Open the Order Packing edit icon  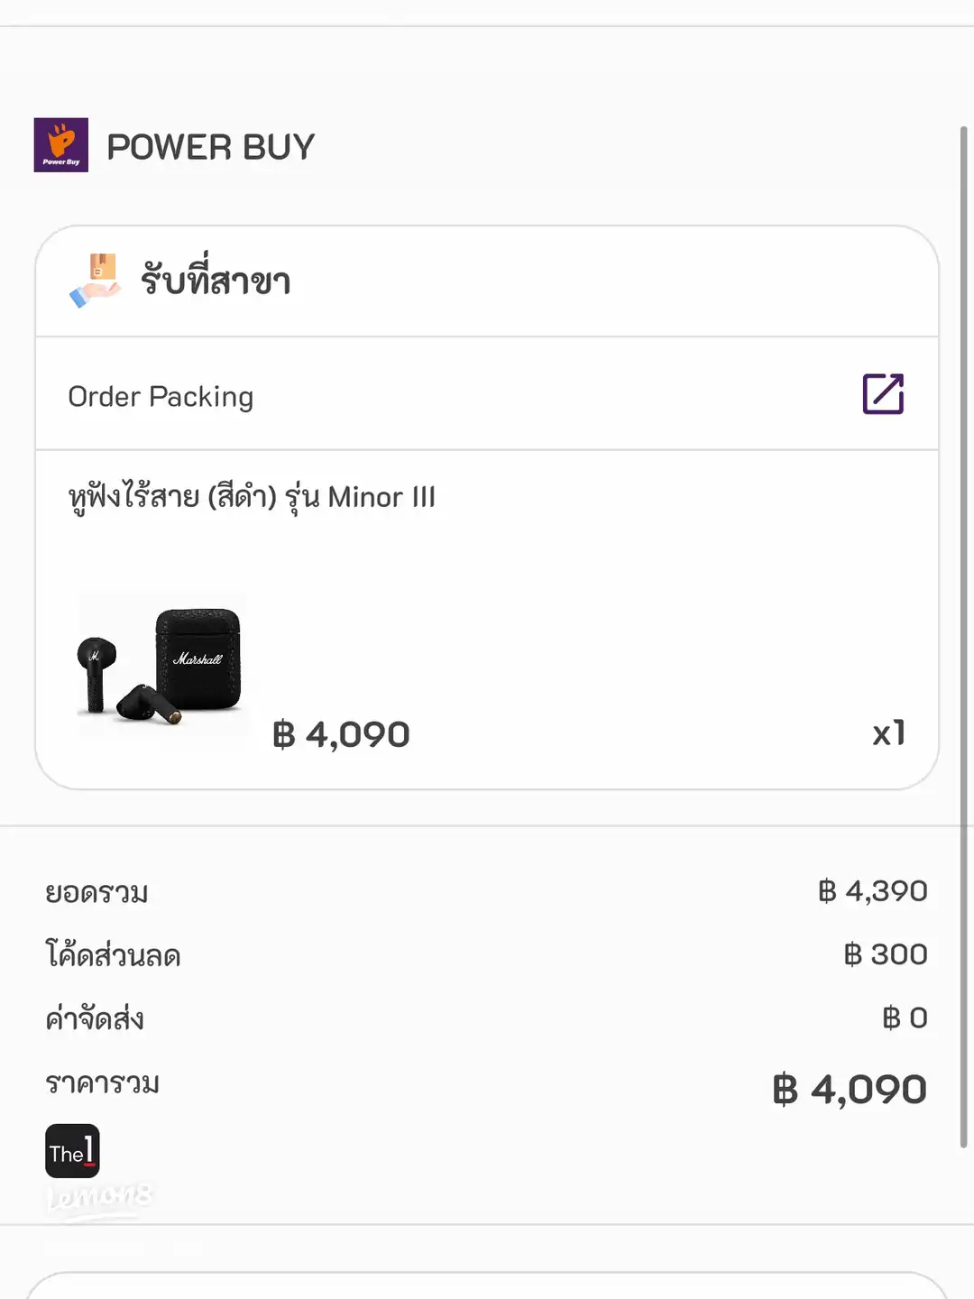[x=883, y=394]
